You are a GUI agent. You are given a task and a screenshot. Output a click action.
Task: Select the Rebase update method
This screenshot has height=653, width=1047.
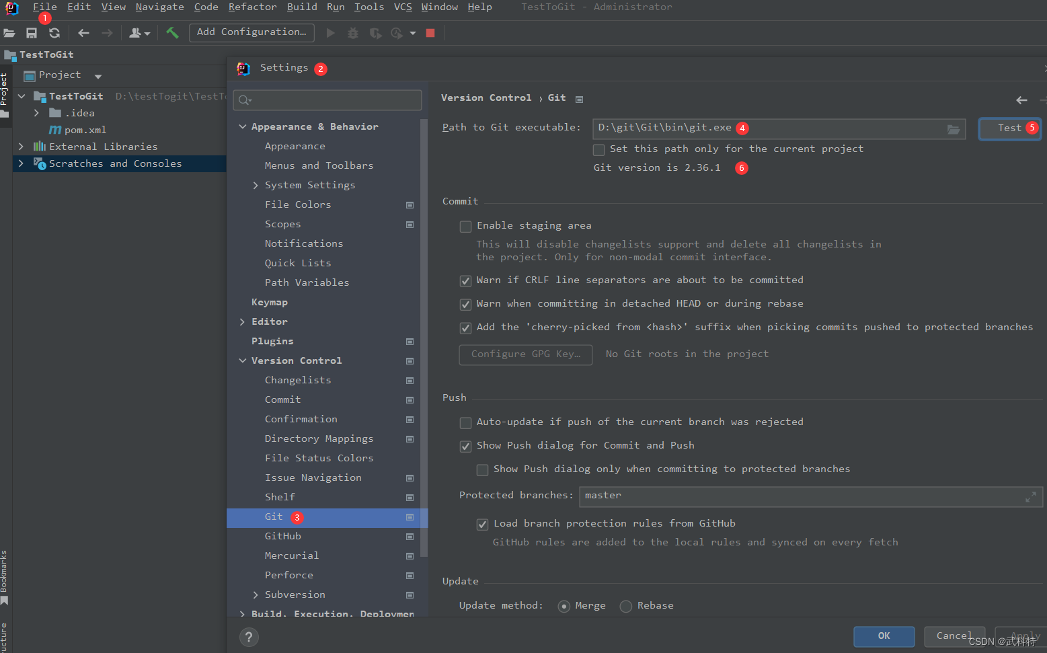[x=626, y=606]
